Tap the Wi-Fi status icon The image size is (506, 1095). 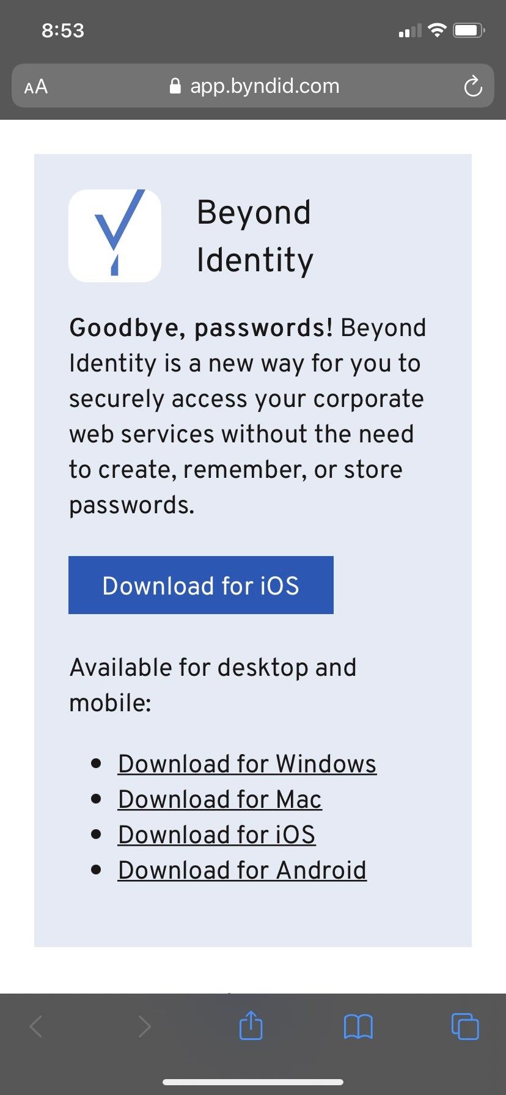tap(437, 30)
